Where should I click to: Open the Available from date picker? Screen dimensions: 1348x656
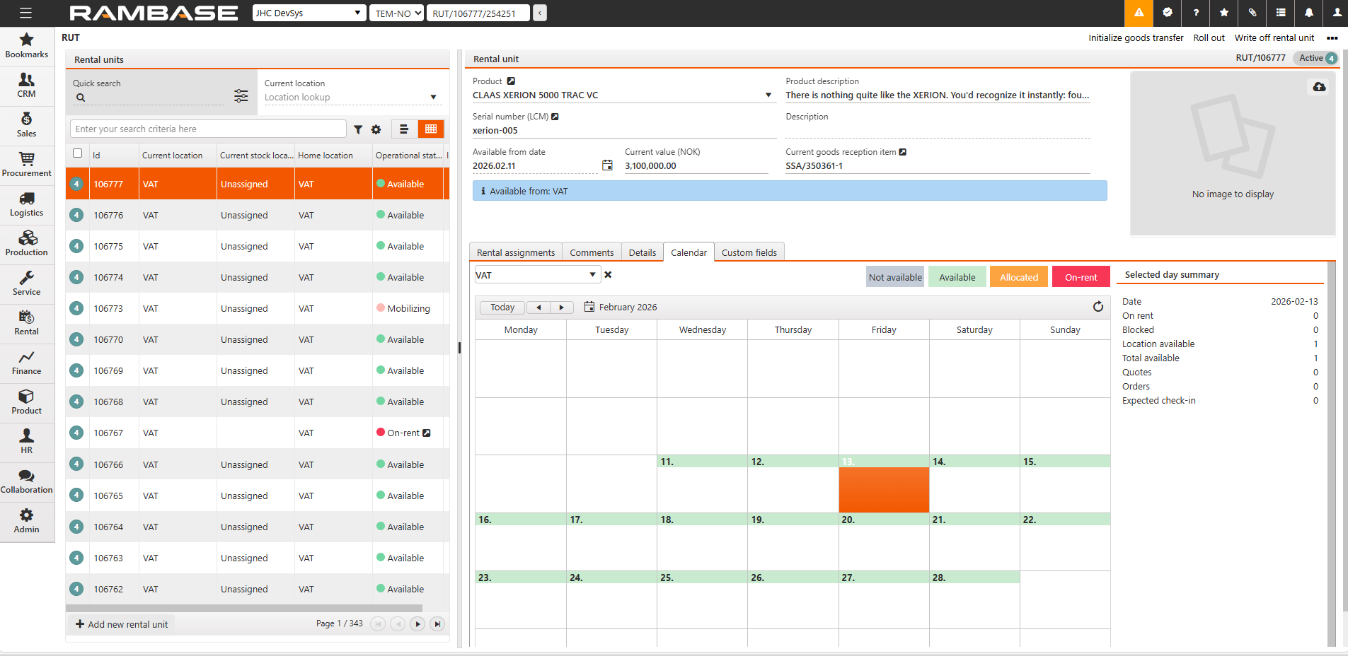coord(607,165)
